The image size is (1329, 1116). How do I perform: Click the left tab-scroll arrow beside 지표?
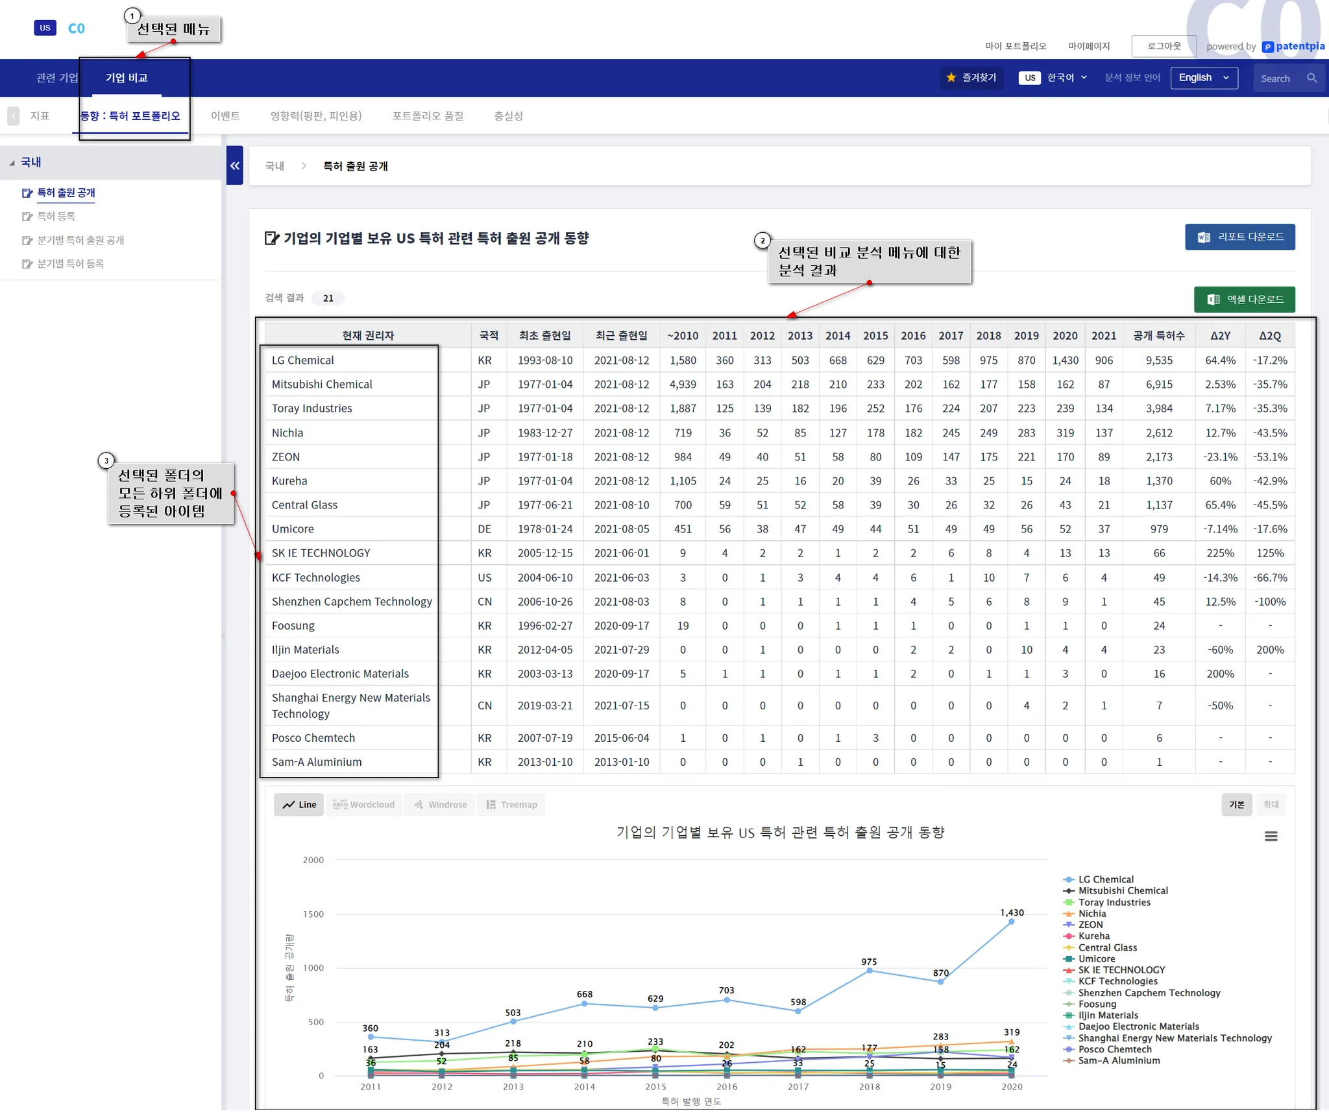coord(14,116)
